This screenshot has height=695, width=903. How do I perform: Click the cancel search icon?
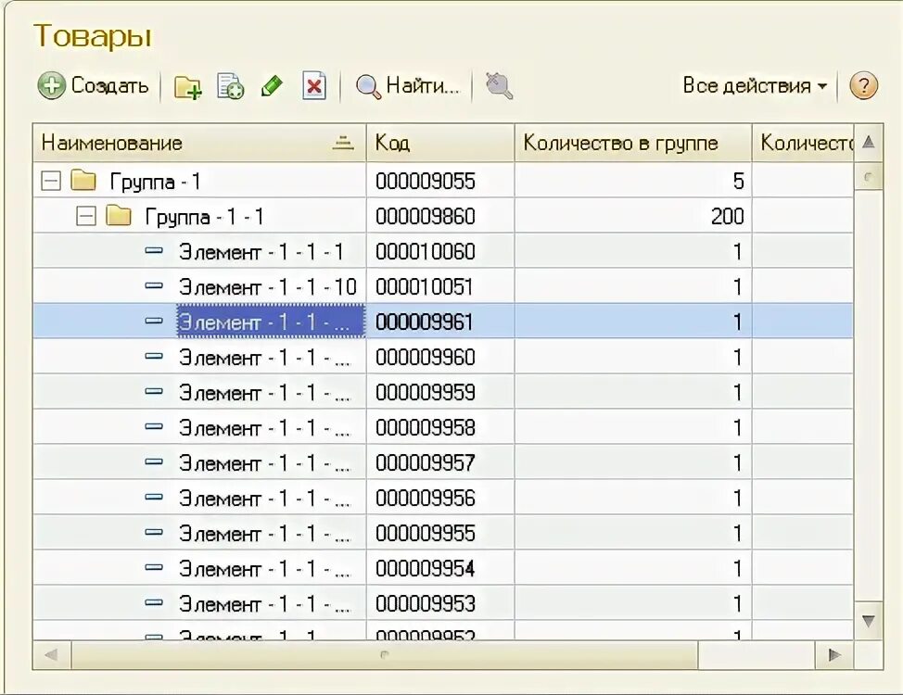tap(499, 86)
